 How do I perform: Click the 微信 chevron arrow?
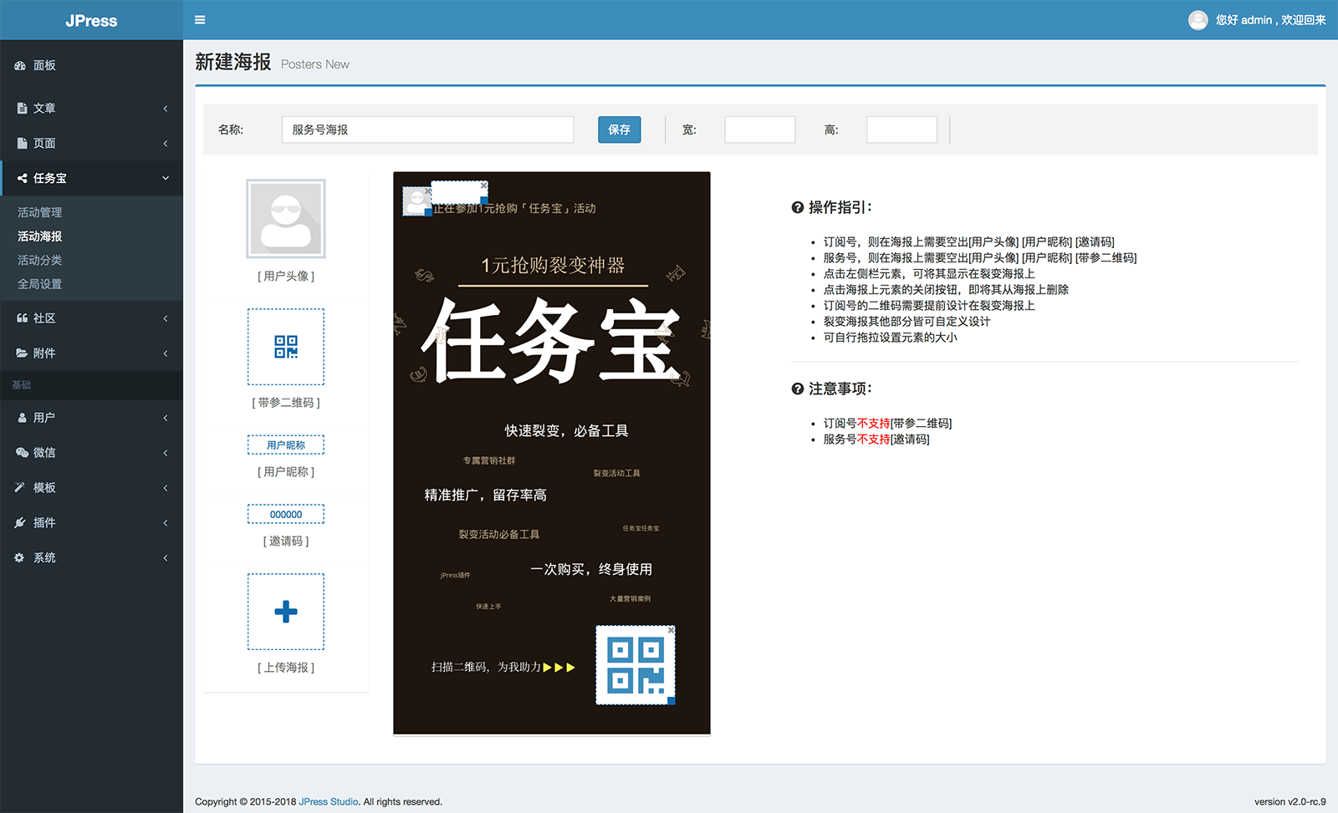[x=166, y=453]
